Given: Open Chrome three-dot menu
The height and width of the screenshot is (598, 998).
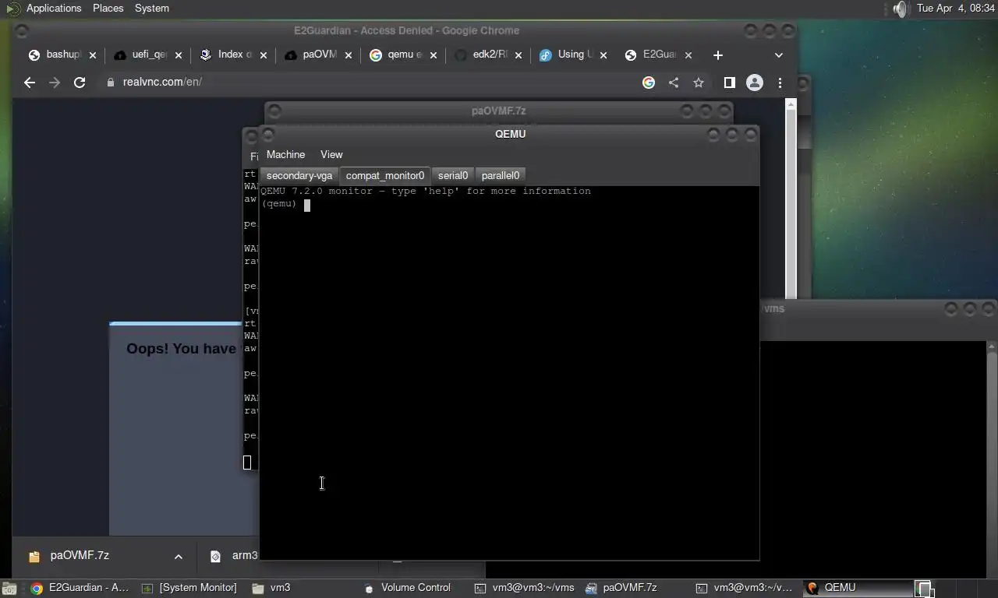Looking at the screenshot, I should 780,83.
